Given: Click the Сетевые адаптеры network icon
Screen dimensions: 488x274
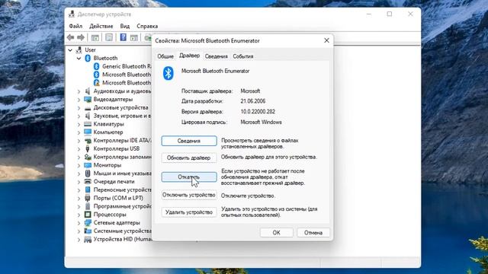Looking at the screenshot, I should [88, 223].
